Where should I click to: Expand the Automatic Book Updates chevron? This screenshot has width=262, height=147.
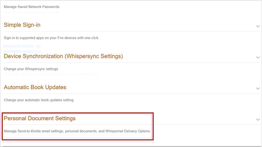pyautogui.click(x=258, y=88)
